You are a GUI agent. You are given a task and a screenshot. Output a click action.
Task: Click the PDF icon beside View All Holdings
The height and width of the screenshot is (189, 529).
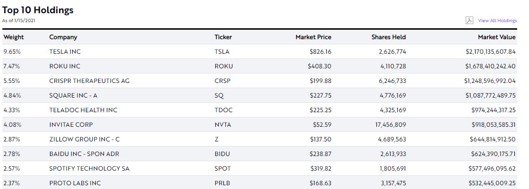(x=469, y=20)
